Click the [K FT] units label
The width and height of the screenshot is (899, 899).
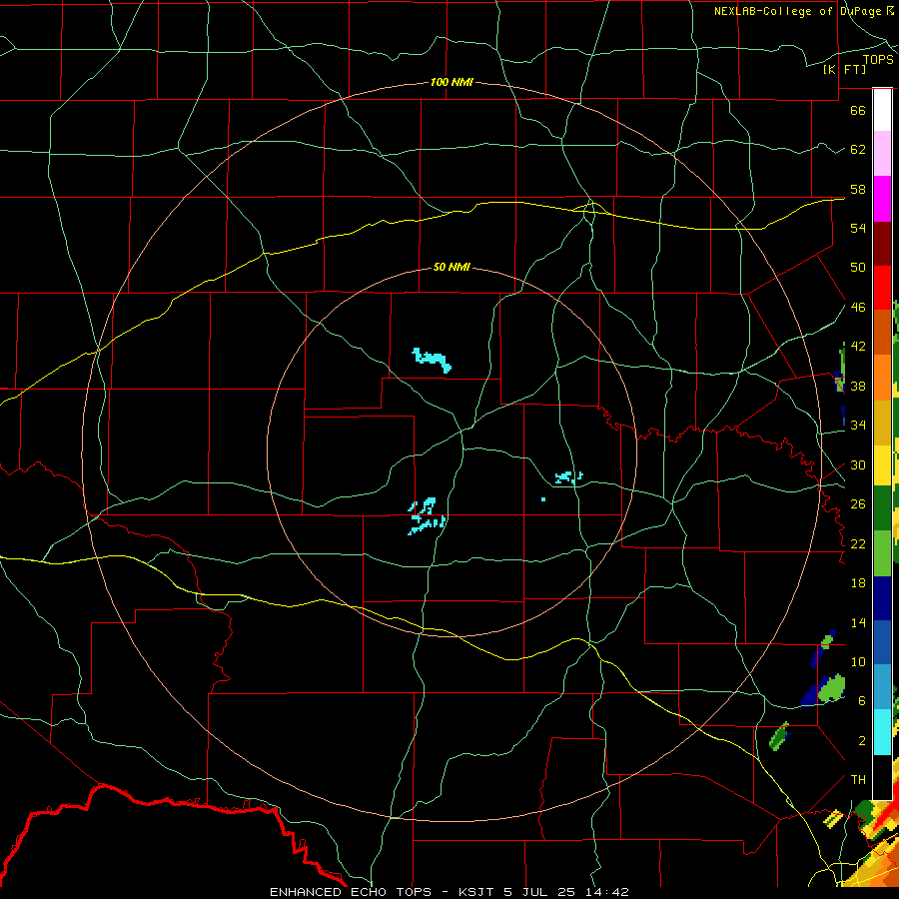844,69
